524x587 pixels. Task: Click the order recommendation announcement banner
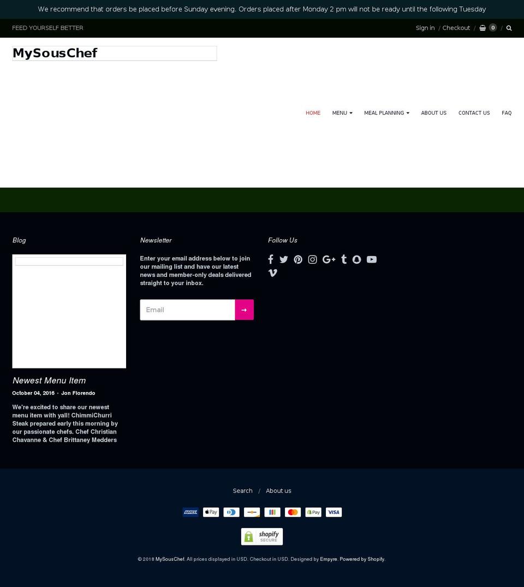tap(262, 9)
